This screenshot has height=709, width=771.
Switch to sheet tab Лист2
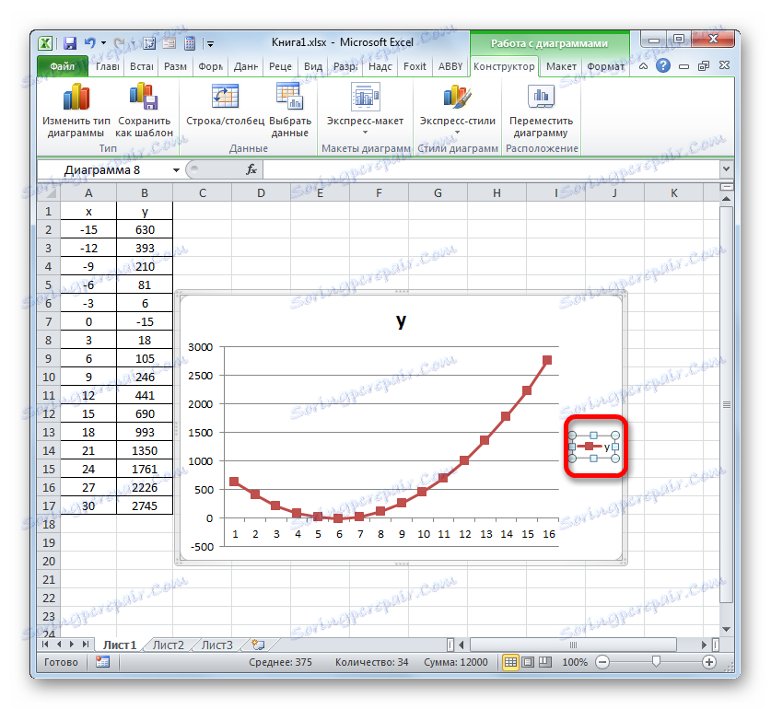[x=168, y=645]
